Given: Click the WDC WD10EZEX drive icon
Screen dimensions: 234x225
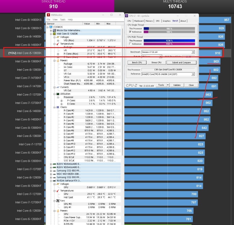Looking at the screenshot, I should coord(54,174).
